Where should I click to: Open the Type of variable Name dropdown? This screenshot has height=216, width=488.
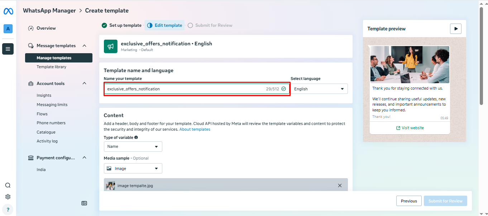(133, 146)
